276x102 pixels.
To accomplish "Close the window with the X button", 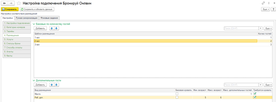I will [274, 3].
